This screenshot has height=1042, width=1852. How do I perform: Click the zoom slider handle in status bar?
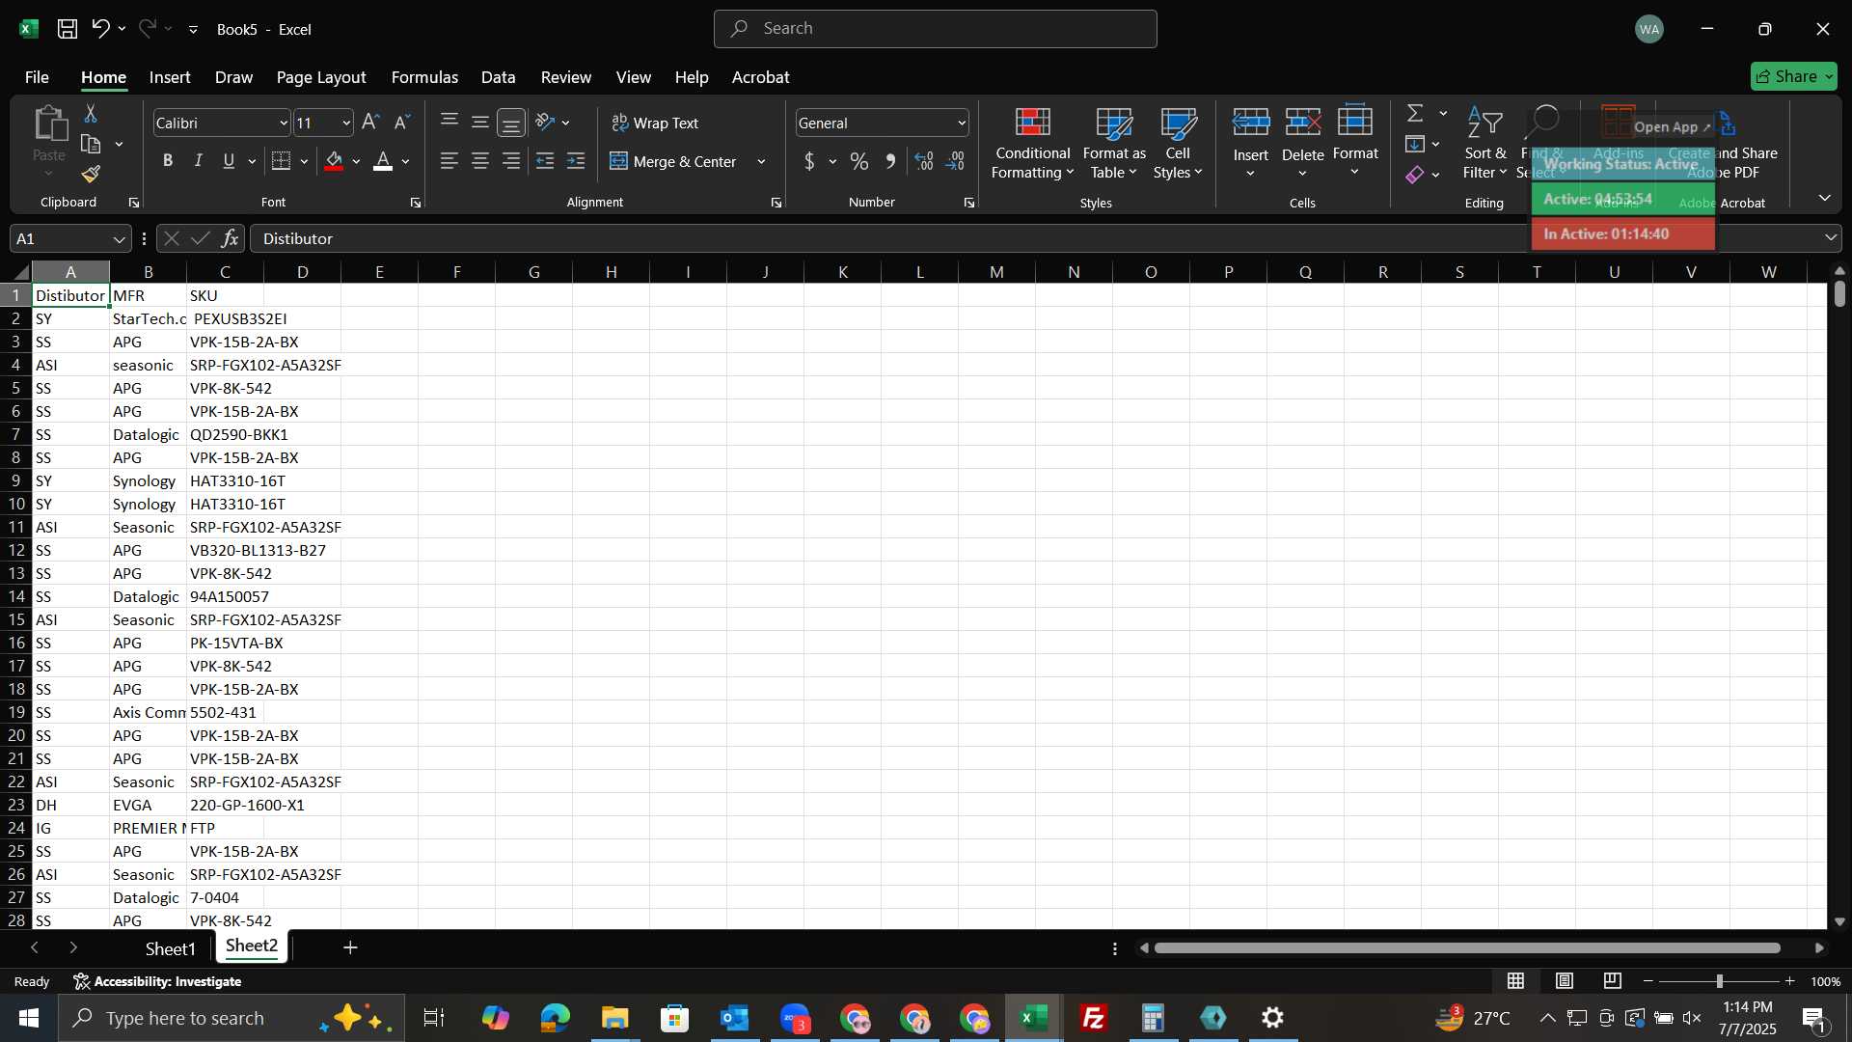[1719, 981]
